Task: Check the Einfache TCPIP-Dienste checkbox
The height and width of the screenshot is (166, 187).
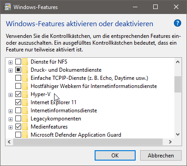Action: point(18,78)
